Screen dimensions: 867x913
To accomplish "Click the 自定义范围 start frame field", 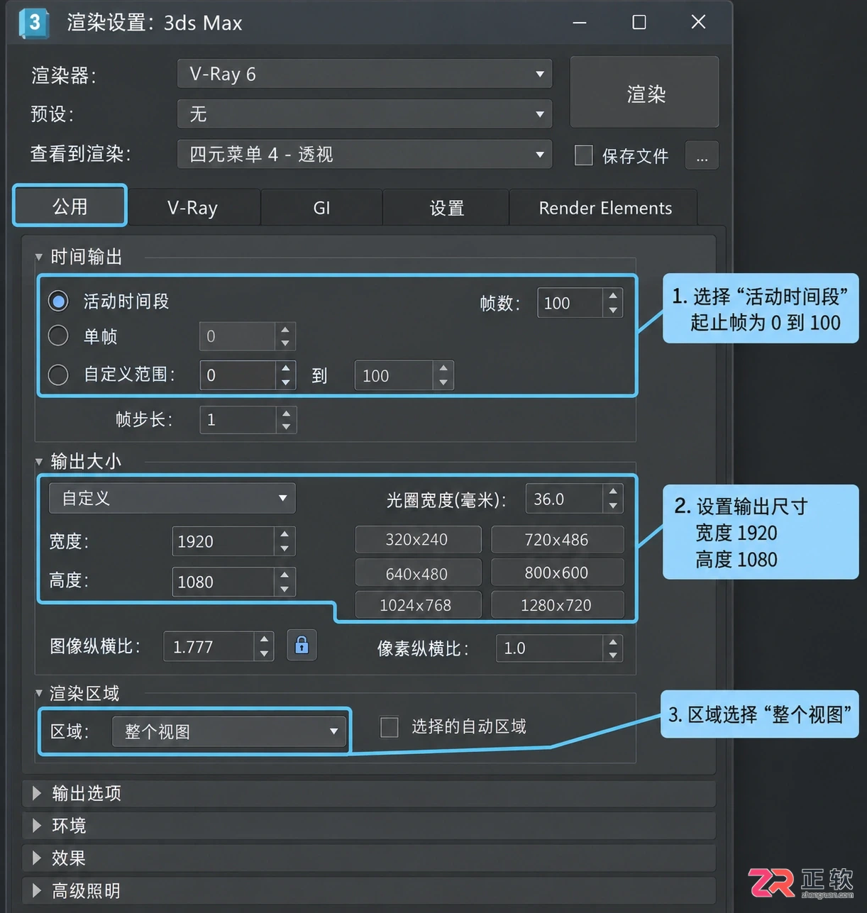I will pos(237,375).
